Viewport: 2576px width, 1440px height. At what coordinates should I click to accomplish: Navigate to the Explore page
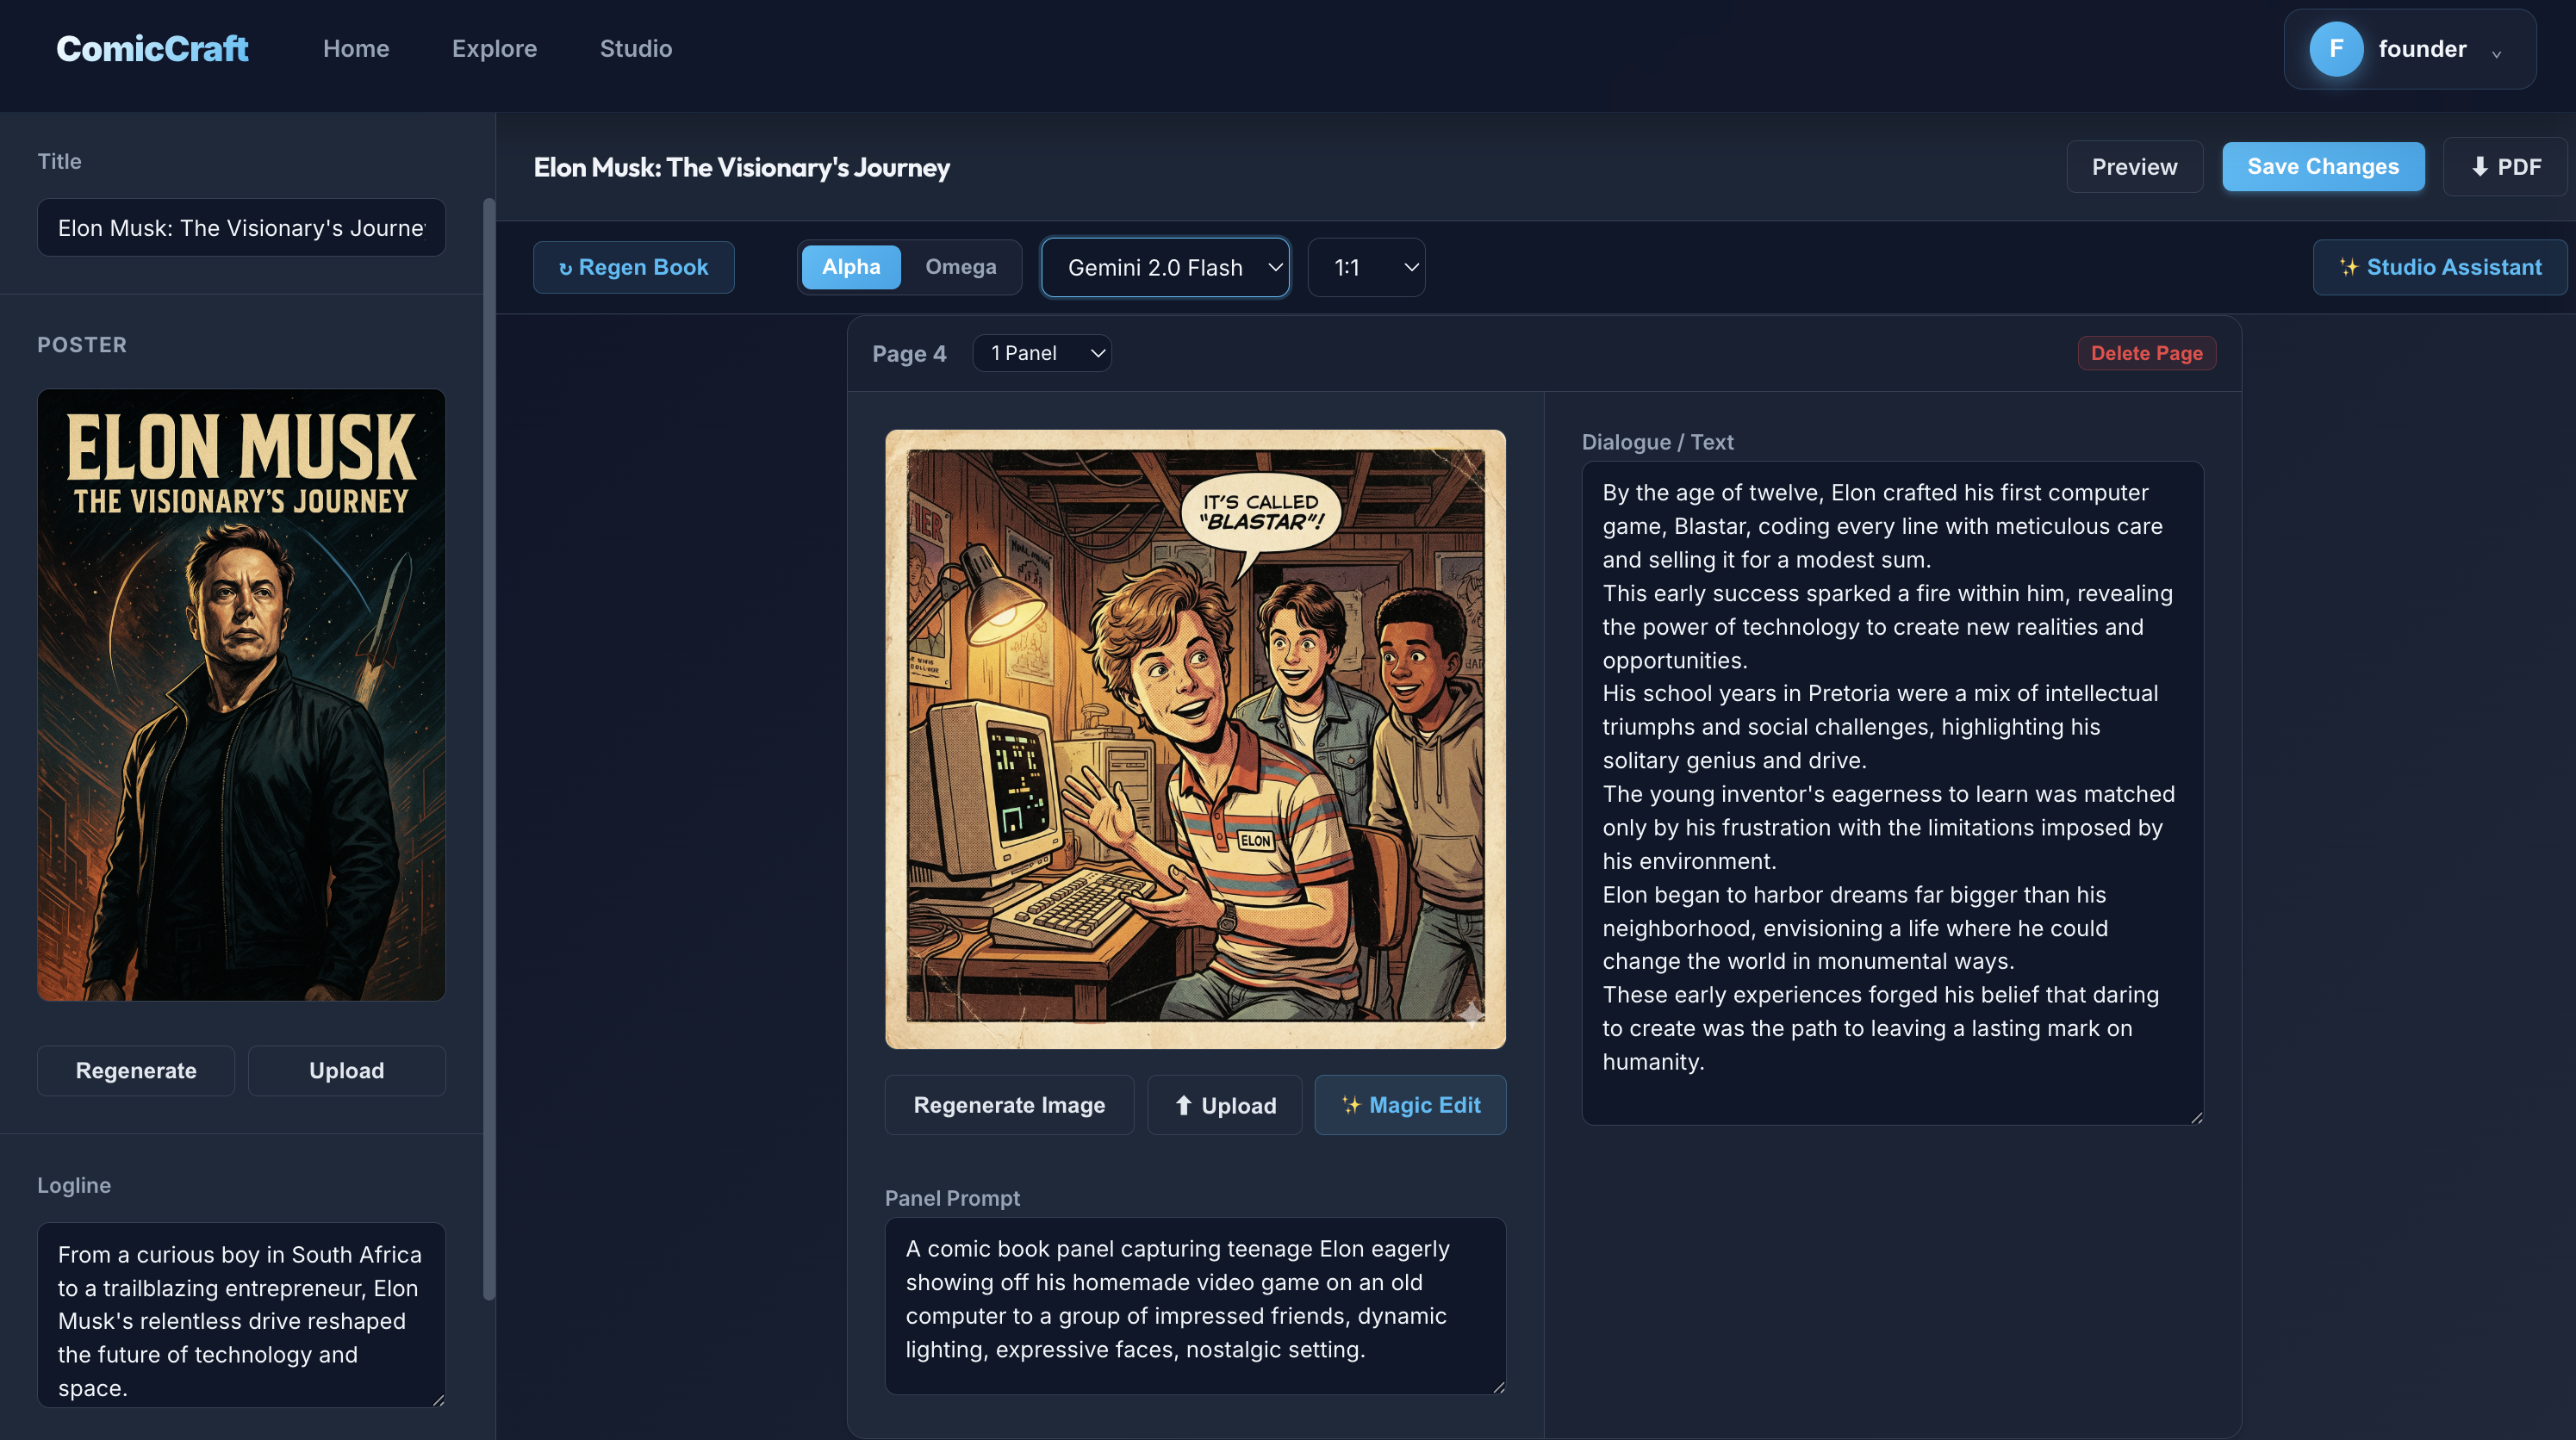click(x=494, y=48)
